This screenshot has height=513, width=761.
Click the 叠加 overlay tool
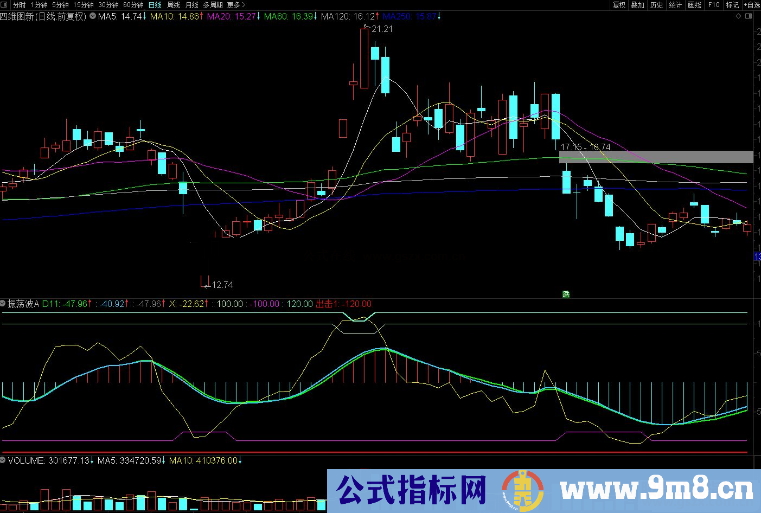point(637,5)
